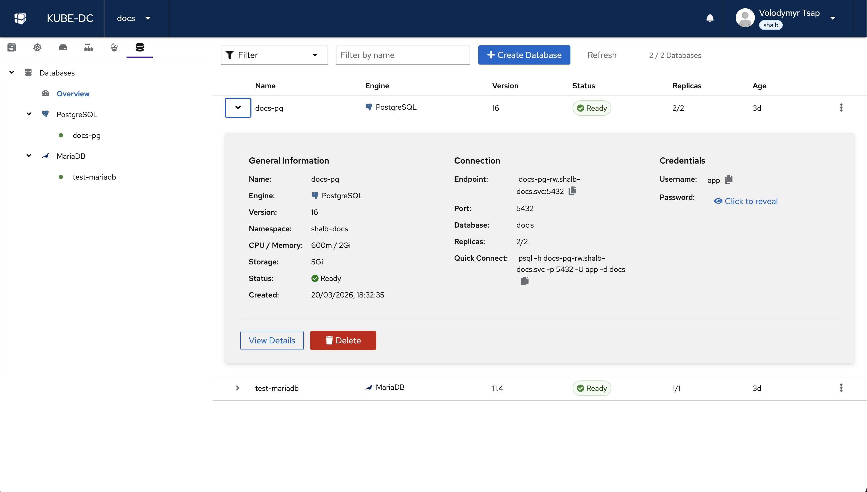The image size is (867, 492).
Task: Click Create Database button
Action: click(x=524, y=55)
